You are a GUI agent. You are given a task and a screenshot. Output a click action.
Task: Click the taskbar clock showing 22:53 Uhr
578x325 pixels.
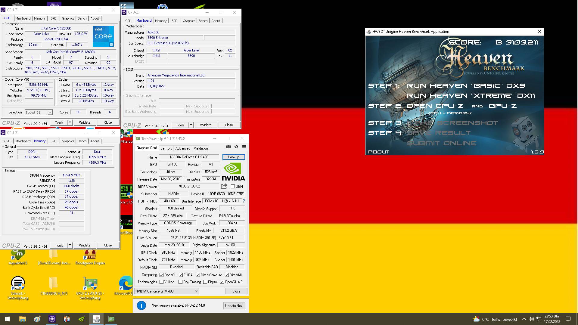point(552,319)
